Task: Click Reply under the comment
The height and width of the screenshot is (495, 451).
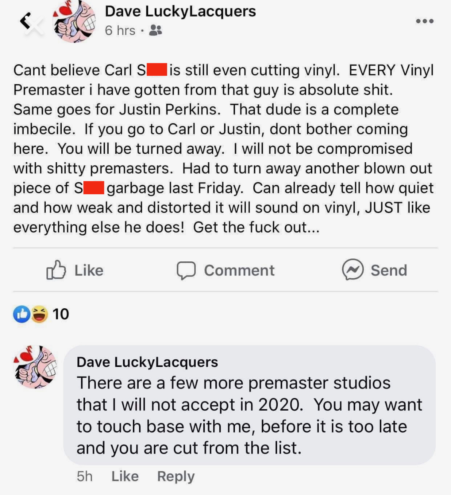Action: [x=176, y=477]
